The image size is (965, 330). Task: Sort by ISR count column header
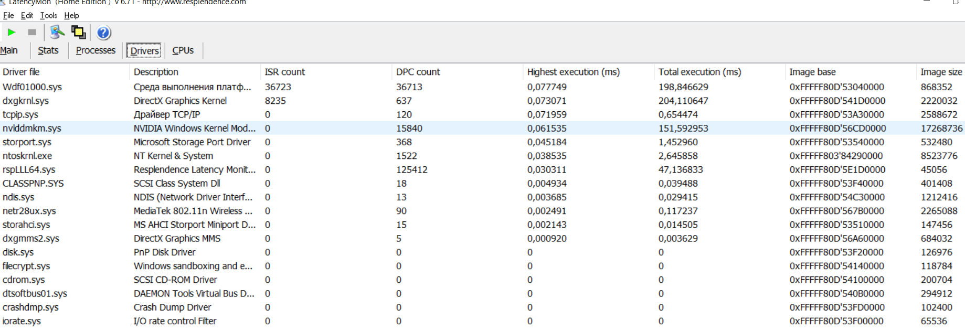click(284, 72)
